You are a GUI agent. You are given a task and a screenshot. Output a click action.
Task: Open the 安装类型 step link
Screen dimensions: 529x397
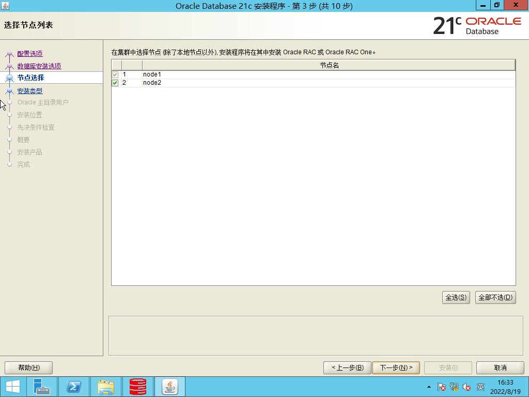coord(29,91)
